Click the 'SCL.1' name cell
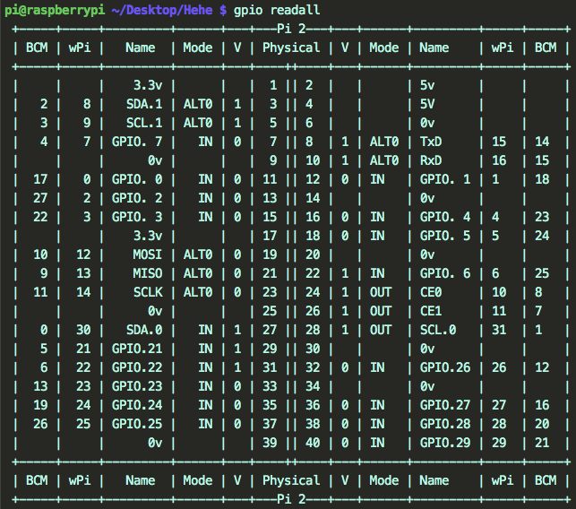The image size is (576, 509). [x=144, y=123]
